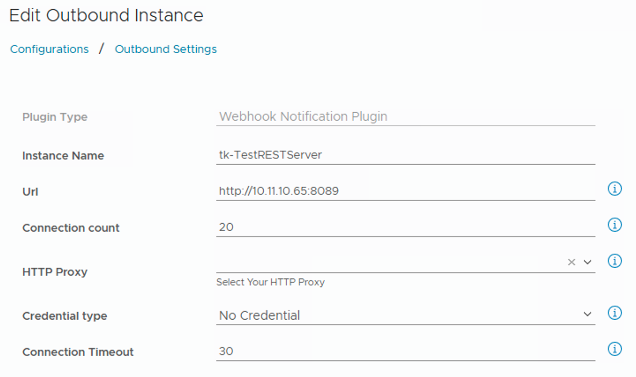
Task: Open the HTTP Proxy info icon
Action: pos(614,261)
